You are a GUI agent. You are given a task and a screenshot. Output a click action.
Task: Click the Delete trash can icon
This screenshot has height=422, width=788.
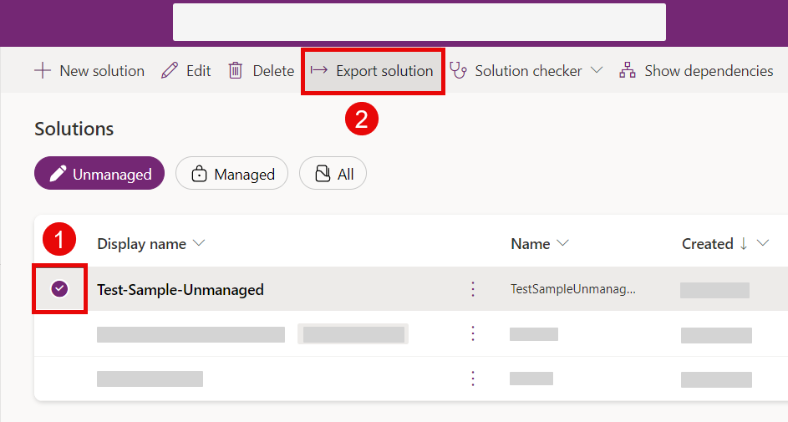coord(235,71)
